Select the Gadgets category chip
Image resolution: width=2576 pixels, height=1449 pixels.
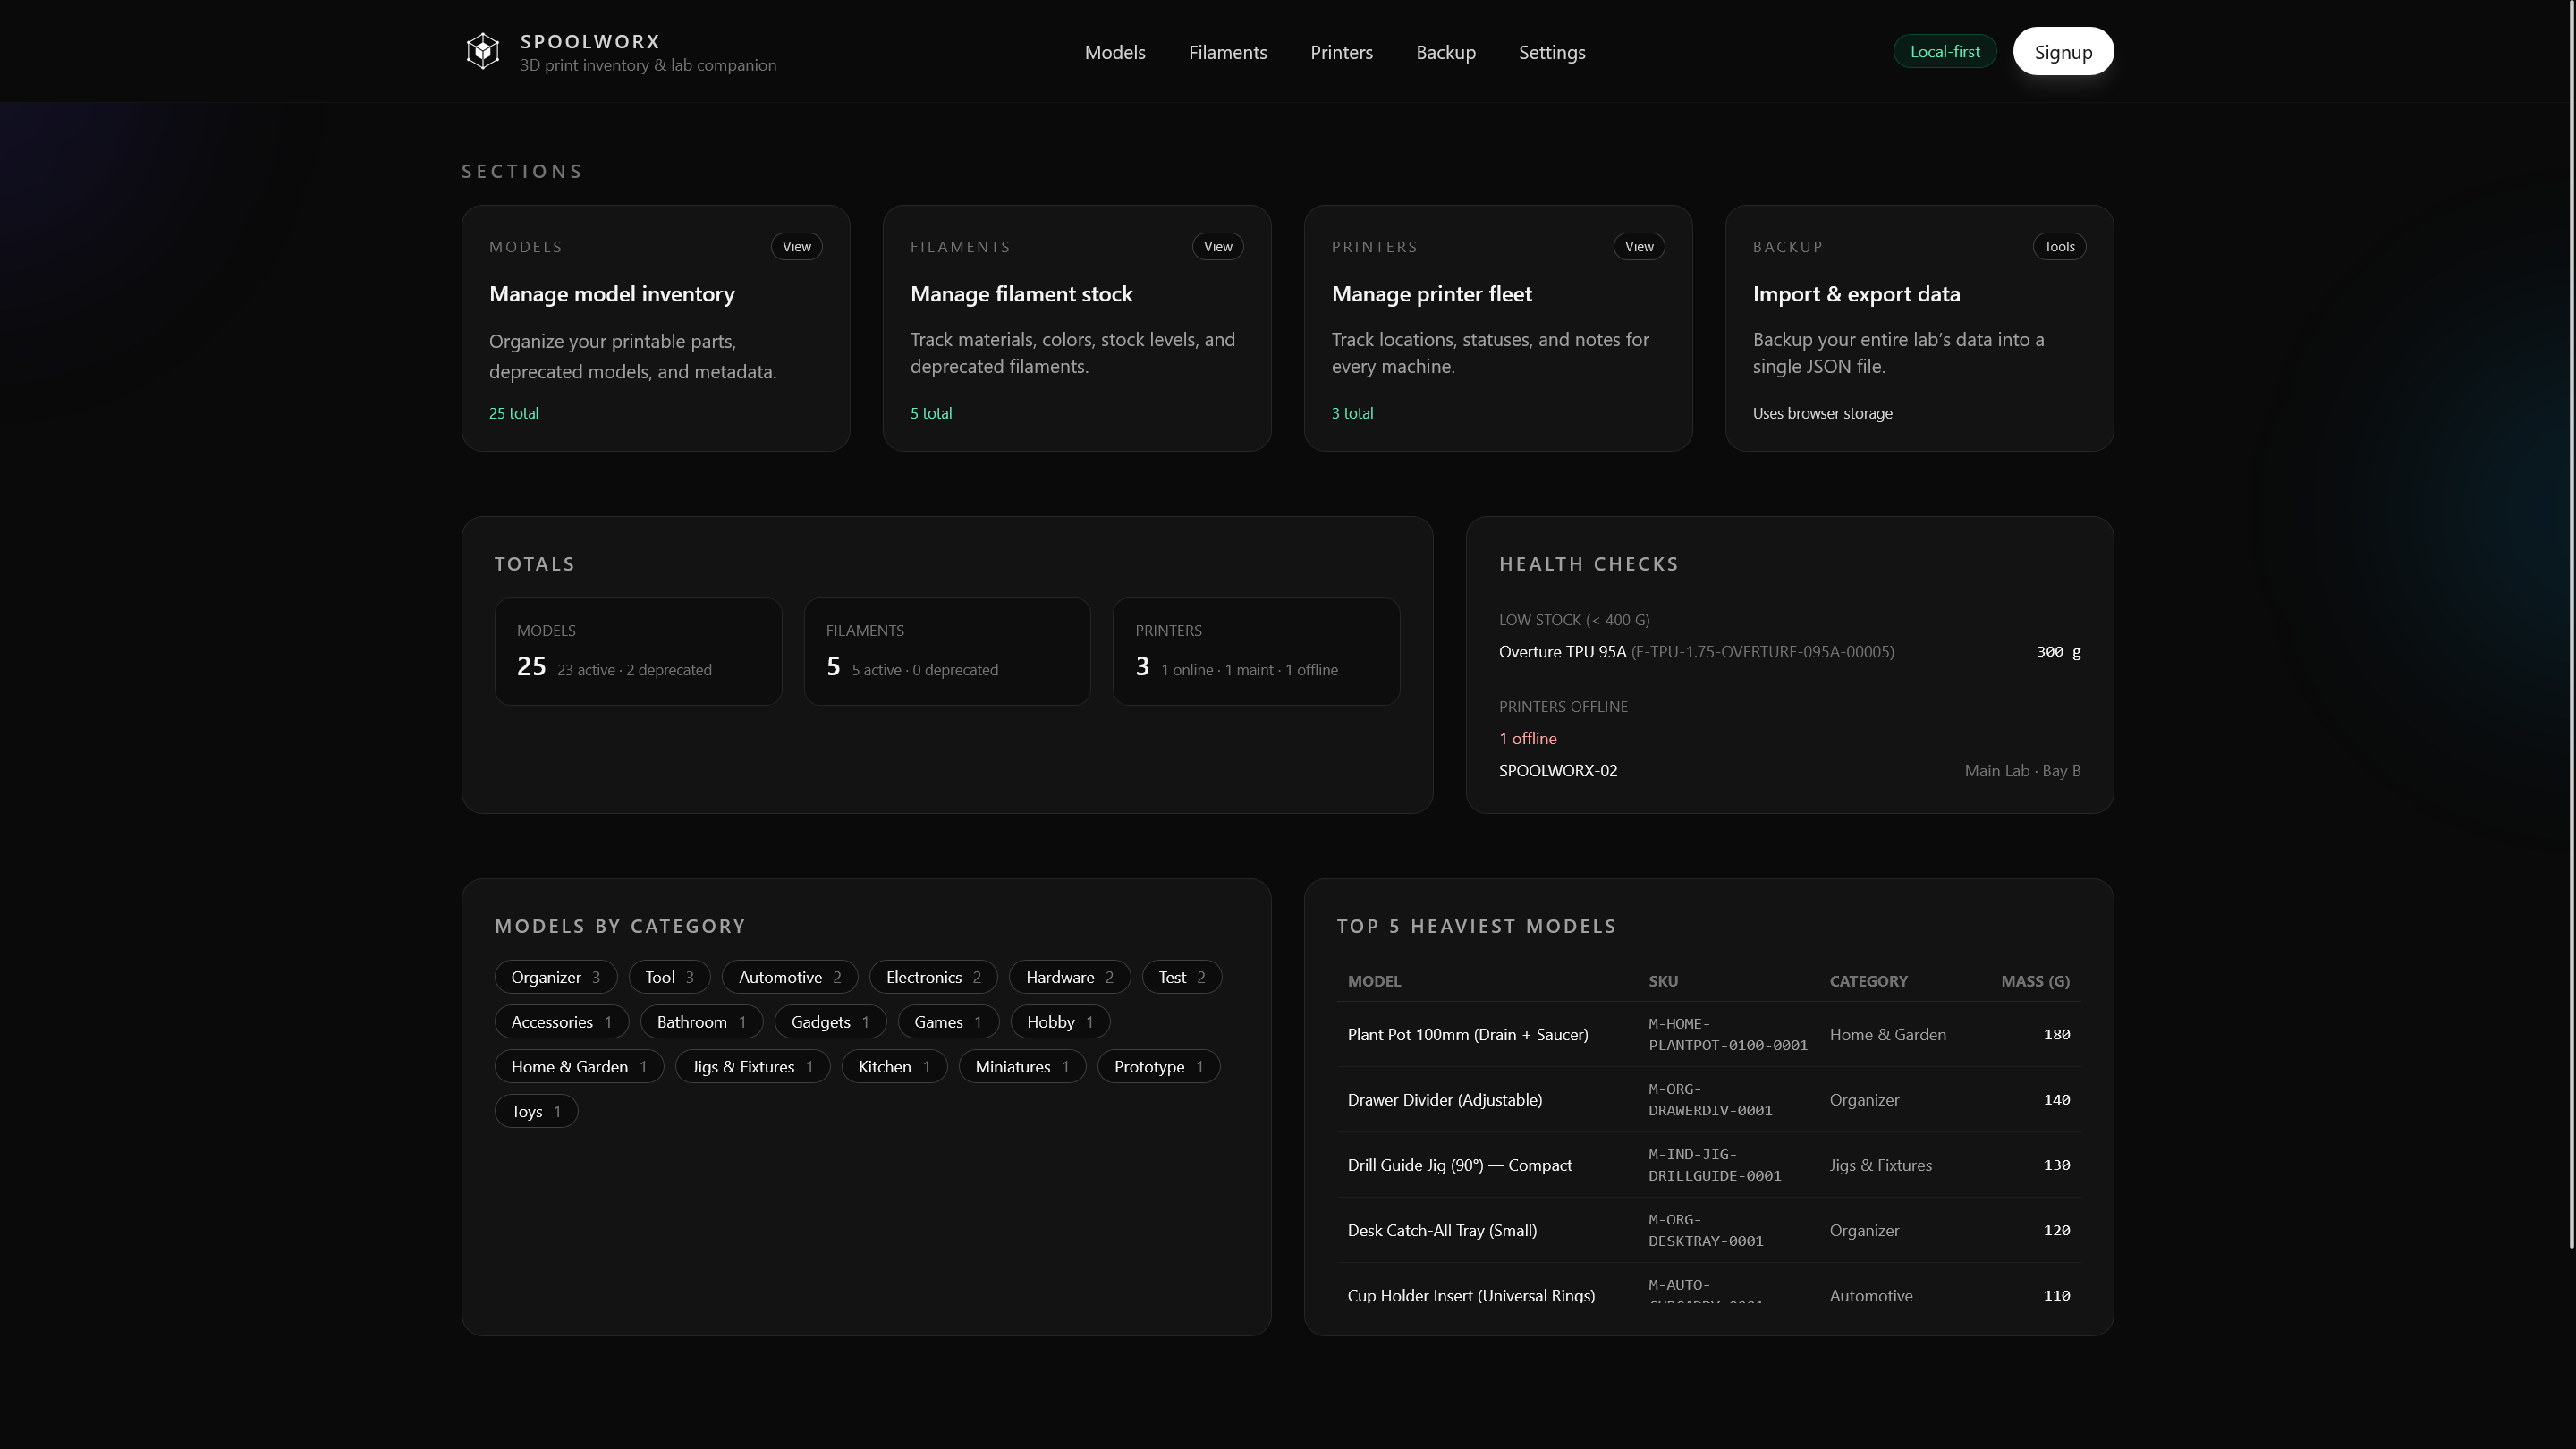pyautogui.click(x=830, y=1022)
